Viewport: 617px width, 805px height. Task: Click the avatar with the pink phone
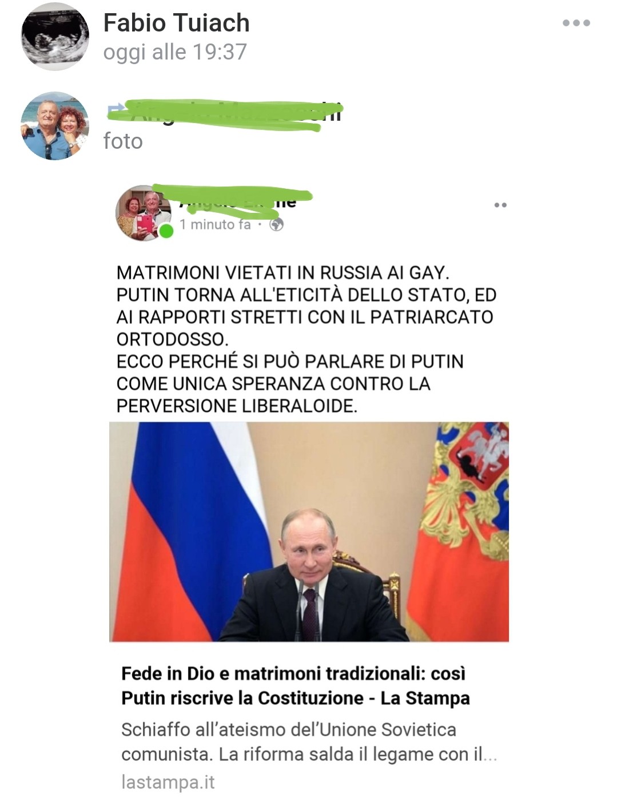click(144, 212)
